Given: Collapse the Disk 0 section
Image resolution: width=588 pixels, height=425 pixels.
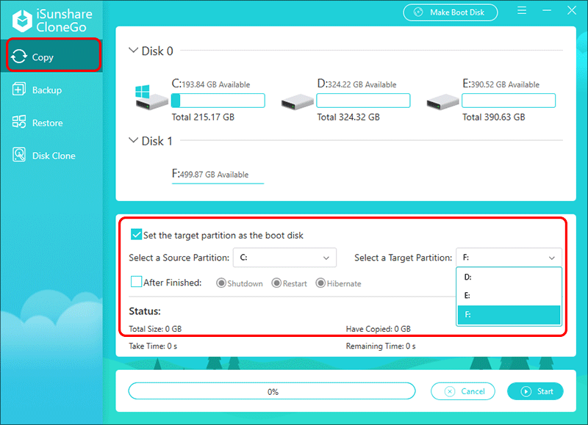Looking at the screenshot, I should point(133,51).
